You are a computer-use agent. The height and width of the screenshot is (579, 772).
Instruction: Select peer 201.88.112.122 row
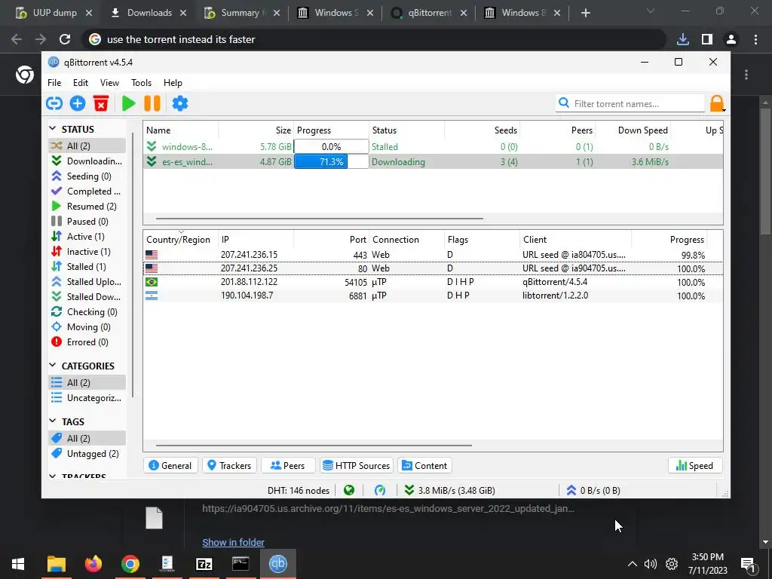(433, 282)
